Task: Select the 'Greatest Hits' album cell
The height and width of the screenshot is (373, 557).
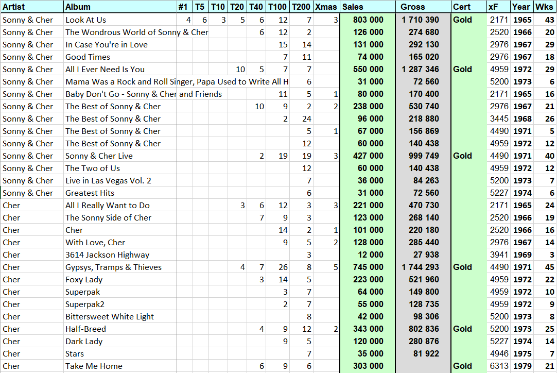Action: [x=120, y=193]
